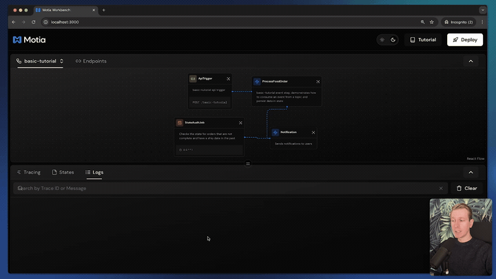Open ProcessFoodOrder node code viewer icon
Image resolution: width=496 pixels, height=279 pixels.
point(318,81)
